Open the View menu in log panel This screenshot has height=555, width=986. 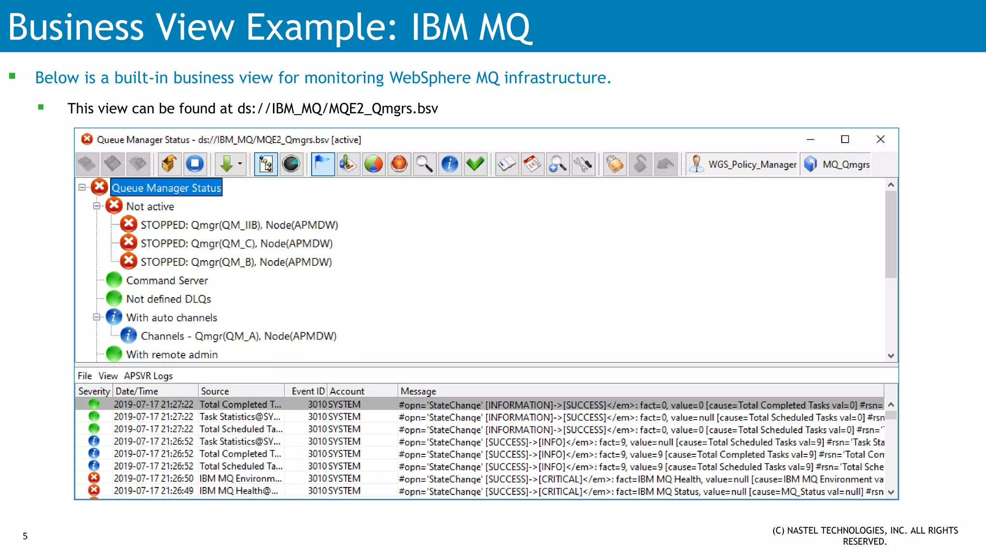pyautogui.click(x=108, y=376)
